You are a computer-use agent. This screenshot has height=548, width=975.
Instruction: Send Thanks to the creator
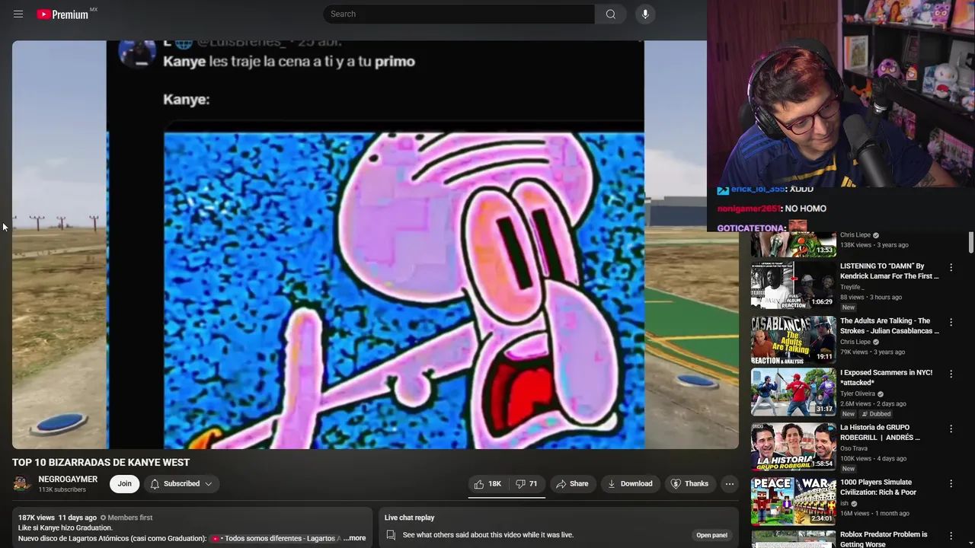tap(689, 483)
